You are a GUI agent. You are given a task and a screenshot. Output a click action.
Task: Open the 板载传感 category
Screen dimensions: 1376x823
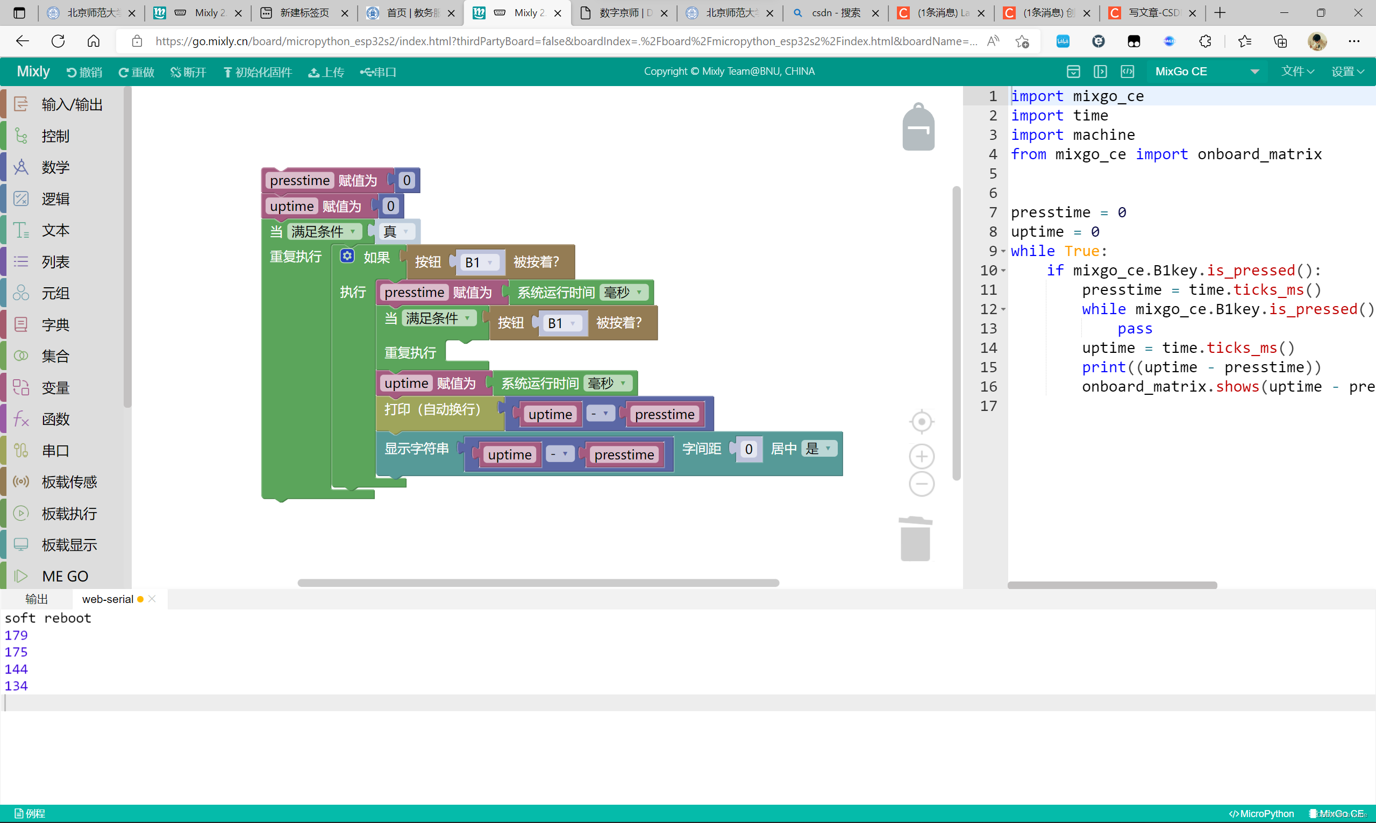point(69,482)
